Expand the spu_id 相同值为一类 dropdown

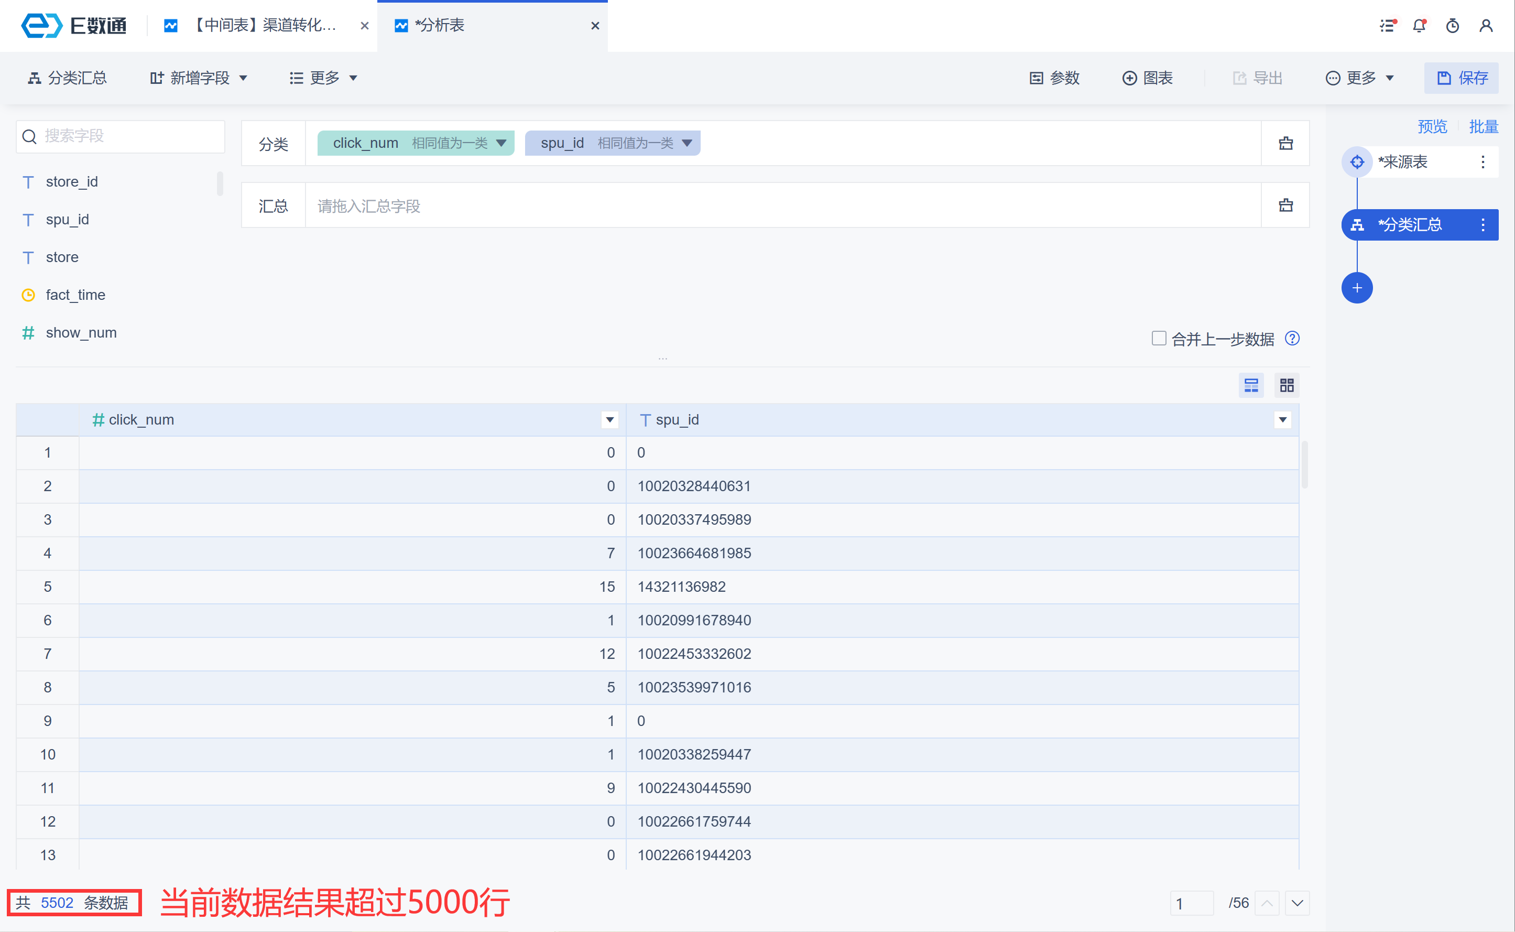click(x=687, y=143)
